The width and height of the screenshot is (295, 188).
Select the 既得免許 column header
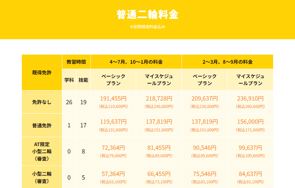coord(42,72)
